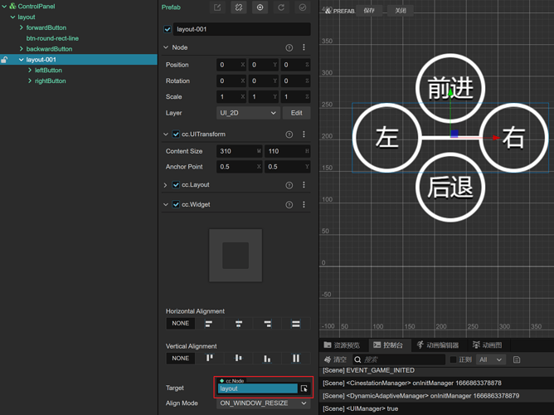This screenshot has width=554, height=415.
Task: Click the ControlPanel prefab root icon
Action: click(x=12, y=6)
